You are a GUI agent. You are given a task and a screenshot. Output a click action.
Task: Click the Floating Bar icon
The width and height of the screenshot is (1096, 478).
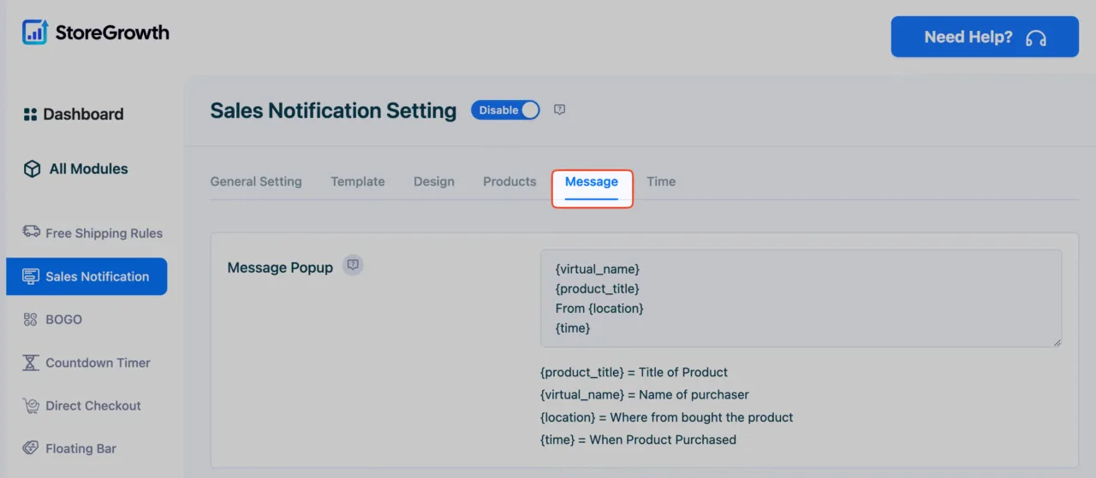point(31,448)
